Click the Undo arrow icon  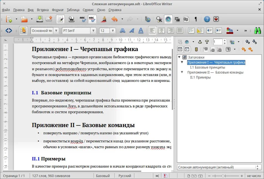(115, 19)
